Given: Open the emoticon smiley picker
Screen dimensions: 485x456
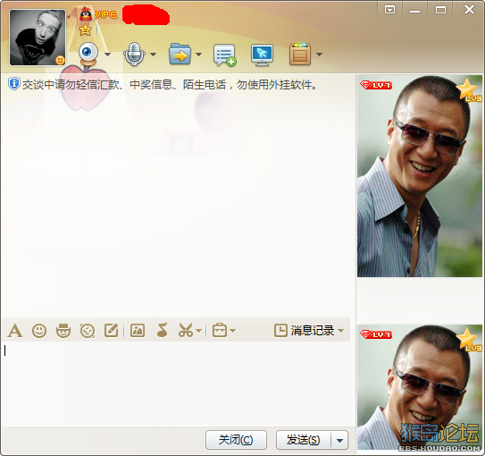Looking at the screenshot, I should [39, 331].
